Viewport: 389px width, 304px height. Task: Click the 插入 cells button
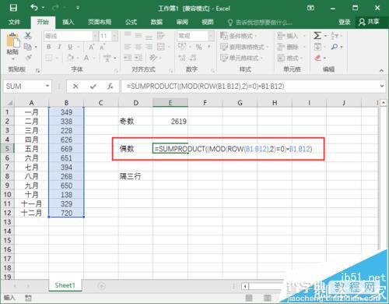292,36
